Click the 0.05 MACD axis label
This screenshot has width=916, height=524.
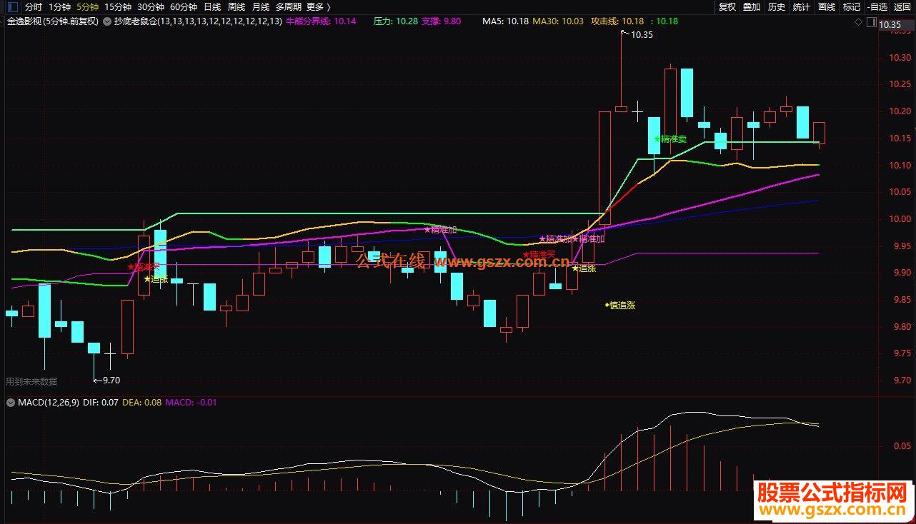coord(903,446)
